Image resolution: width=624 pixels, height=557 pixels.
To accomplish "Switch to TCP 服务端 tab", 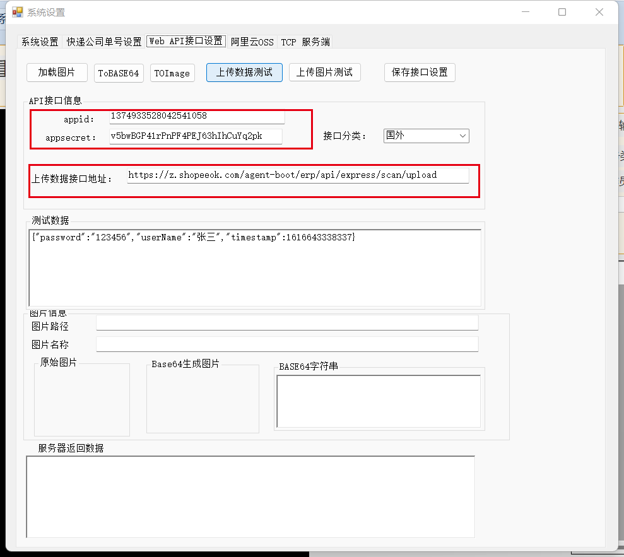I will 305,42.
